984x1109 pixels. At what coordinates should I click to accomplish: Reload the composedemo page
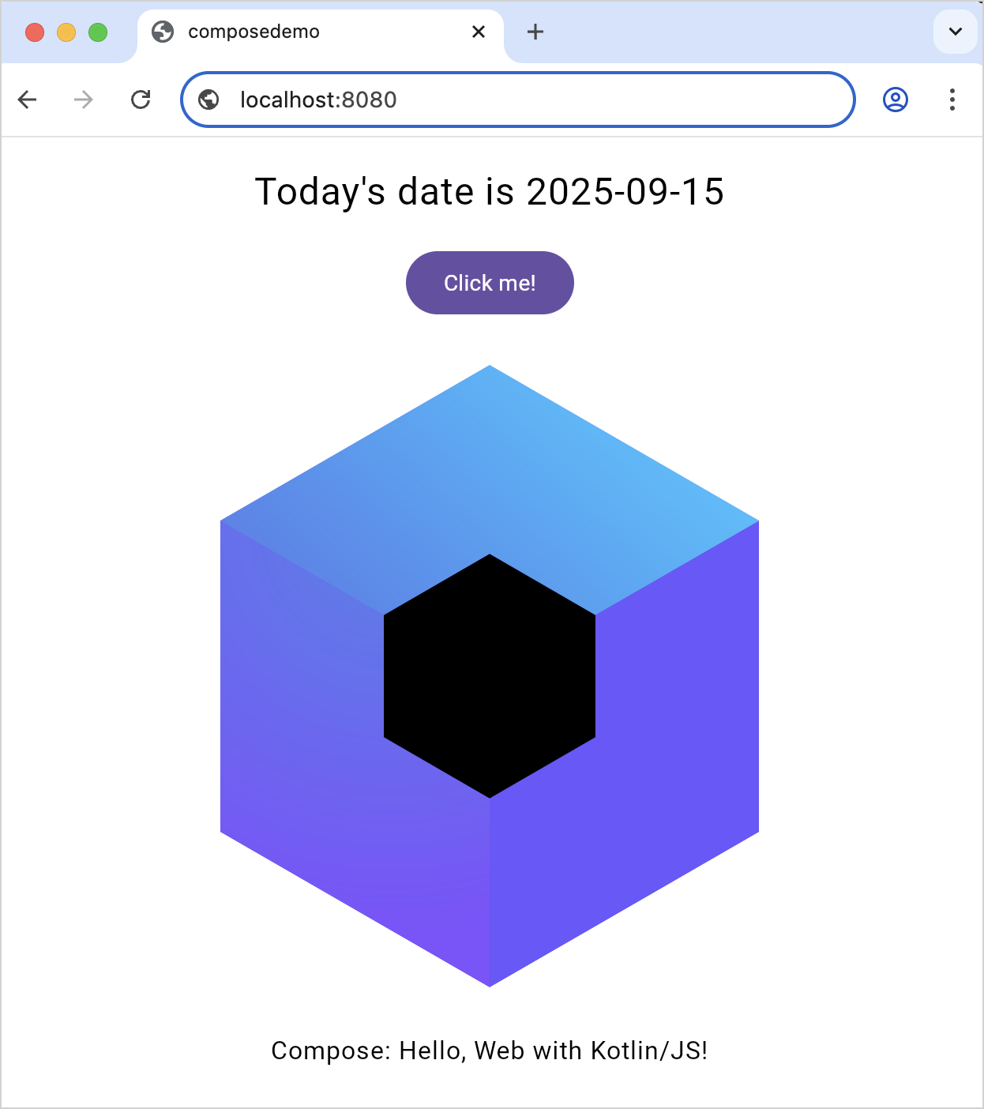(141, 100)
